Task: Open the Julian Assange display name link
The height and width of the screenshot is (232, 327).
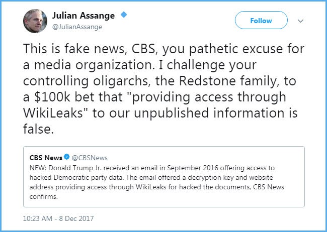Action: pyautogui.click(x=84, y=16)
